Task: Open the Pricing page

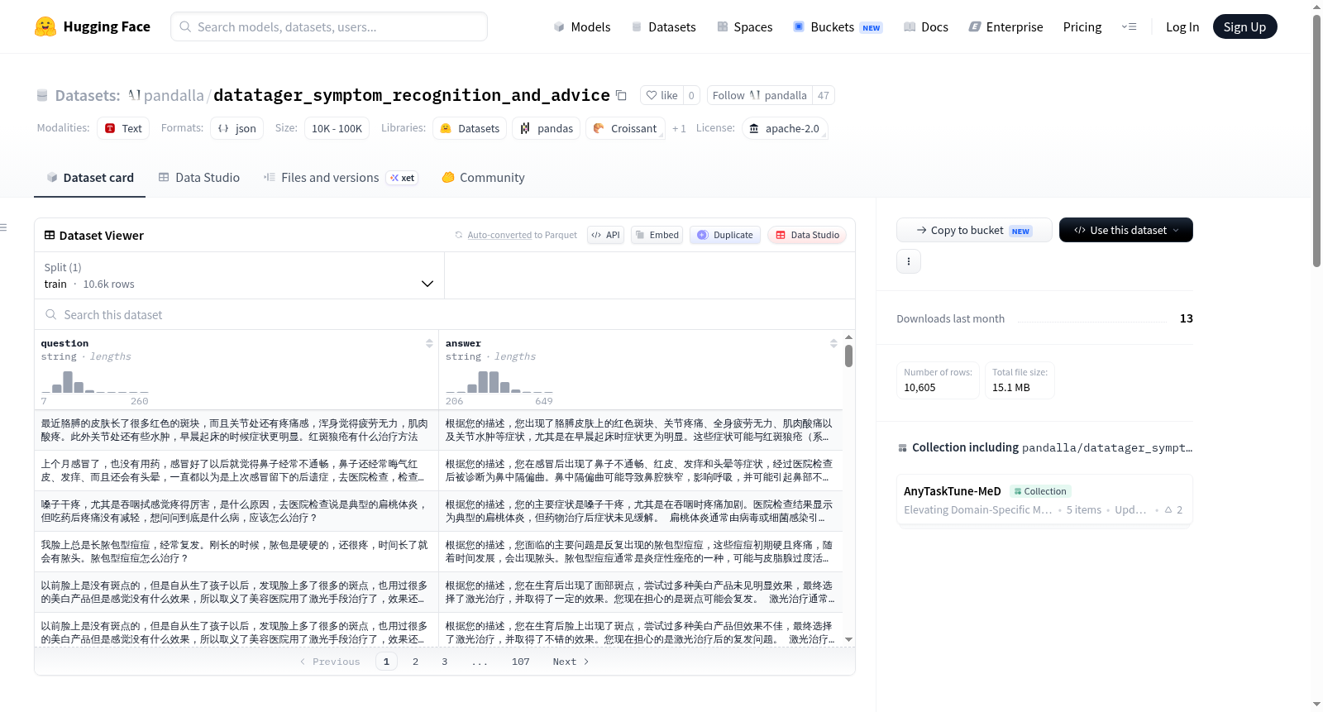Action: (x=1082, y=26)
